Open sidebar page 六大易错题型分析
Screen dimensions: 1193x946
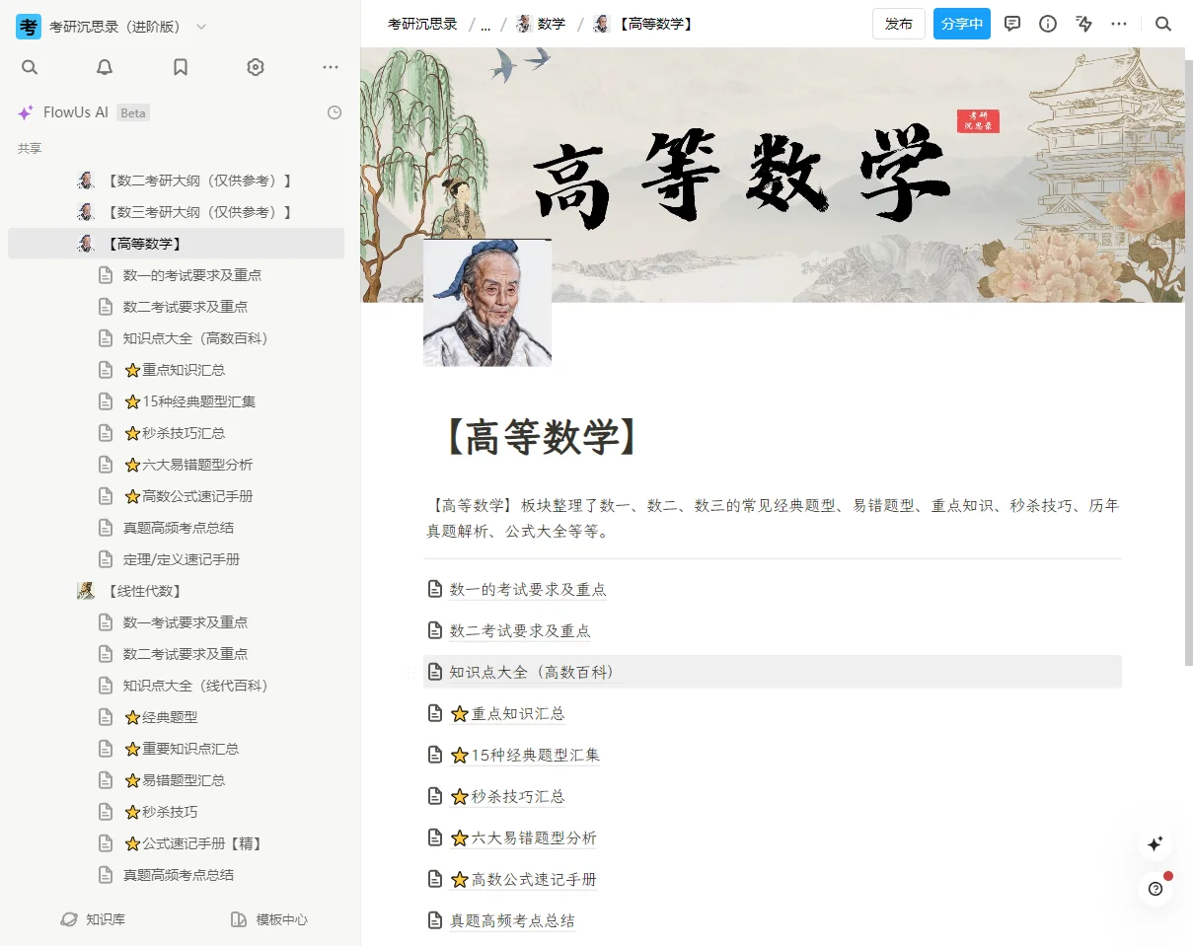point(176,465)
